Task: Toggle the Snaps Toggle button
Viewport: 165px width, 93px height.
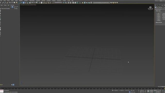Action: click(44, 3)
